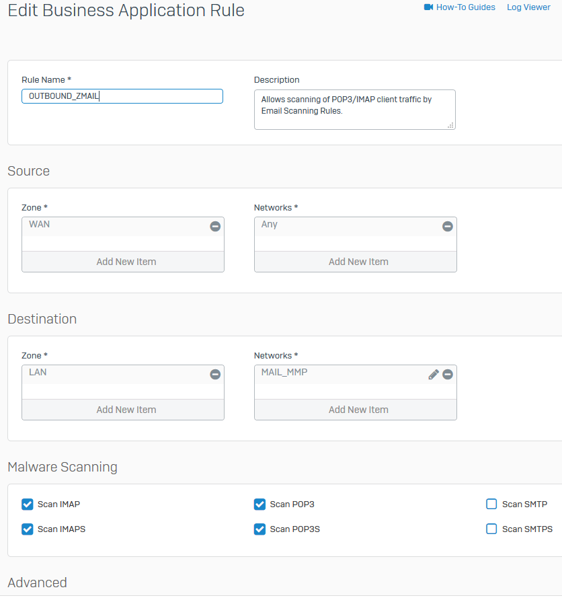Viewport: 562px width, 600px height.
Task: Open Add New Item under Source Networks
Action: (x=358, y=262)
